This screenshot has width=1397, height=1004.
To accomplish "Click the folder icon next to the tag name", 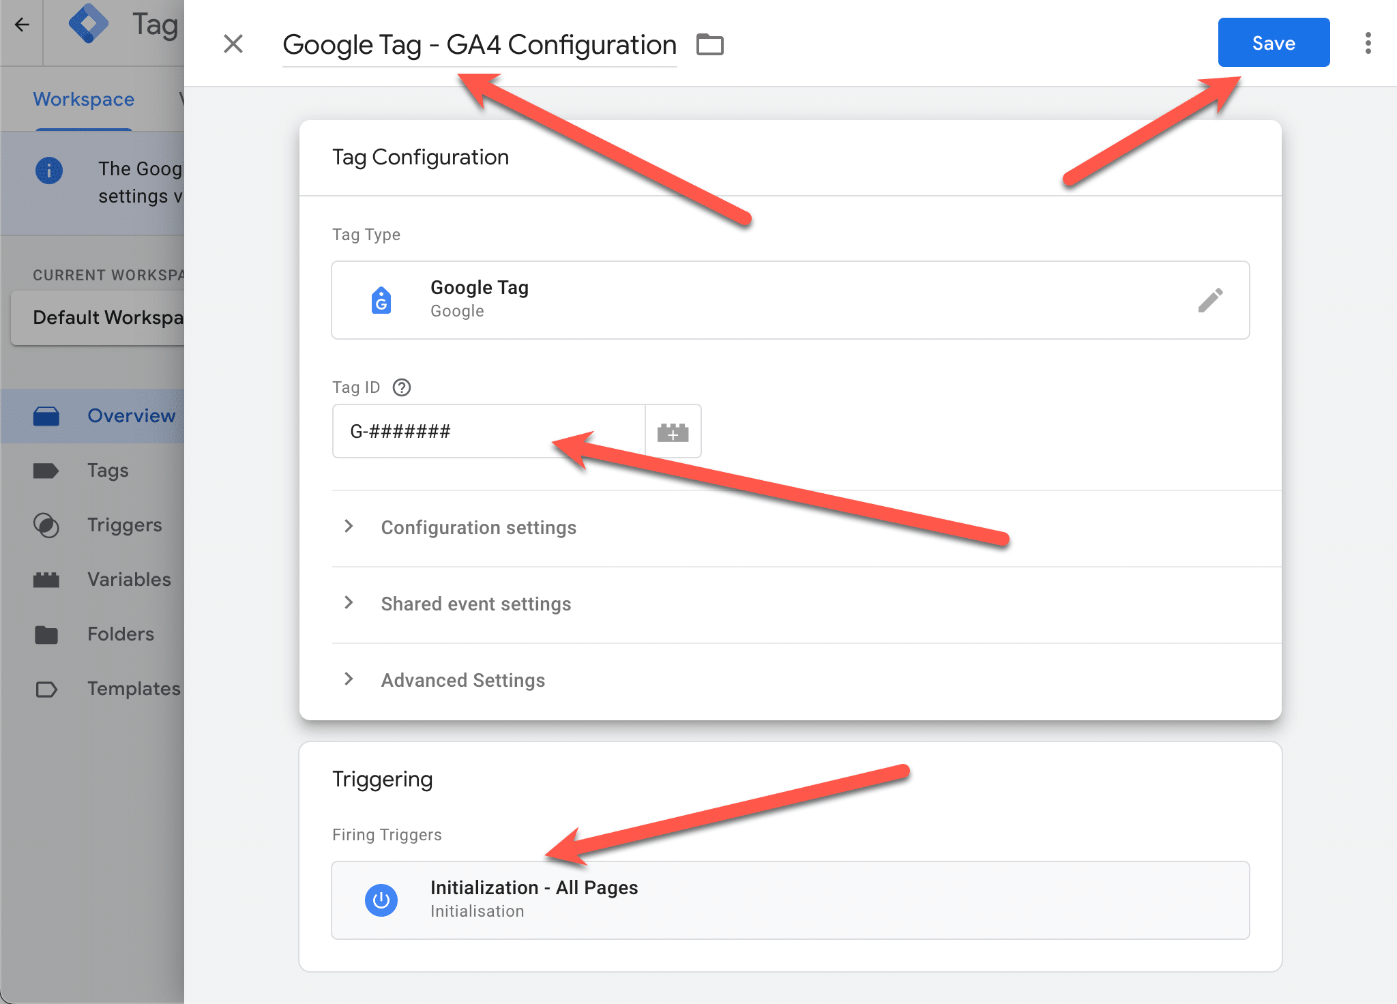I will tap(709, 44).
